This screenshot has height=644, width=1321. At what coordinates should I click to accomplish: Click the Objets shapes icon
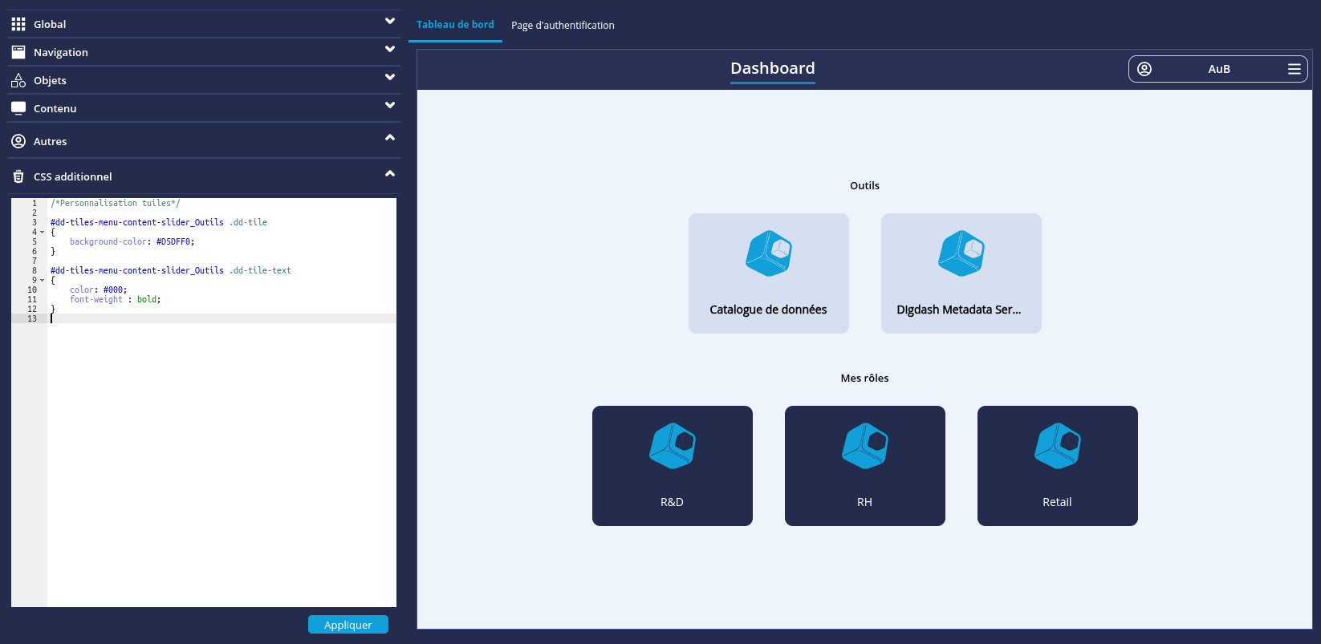(18, 80)
